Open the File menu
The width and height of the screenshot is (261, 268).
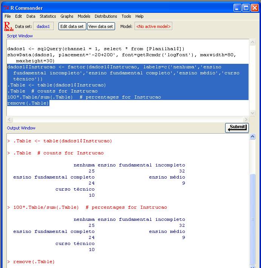[x=8, y=16]
